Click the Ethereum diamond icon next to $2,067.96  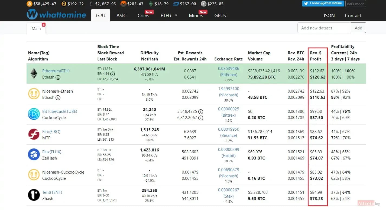(x=90, y=4)
